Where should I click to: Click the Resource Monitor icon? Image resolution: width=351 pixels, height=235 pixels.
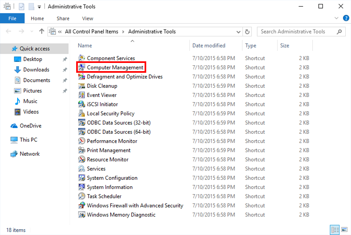(x=82, y=159)
